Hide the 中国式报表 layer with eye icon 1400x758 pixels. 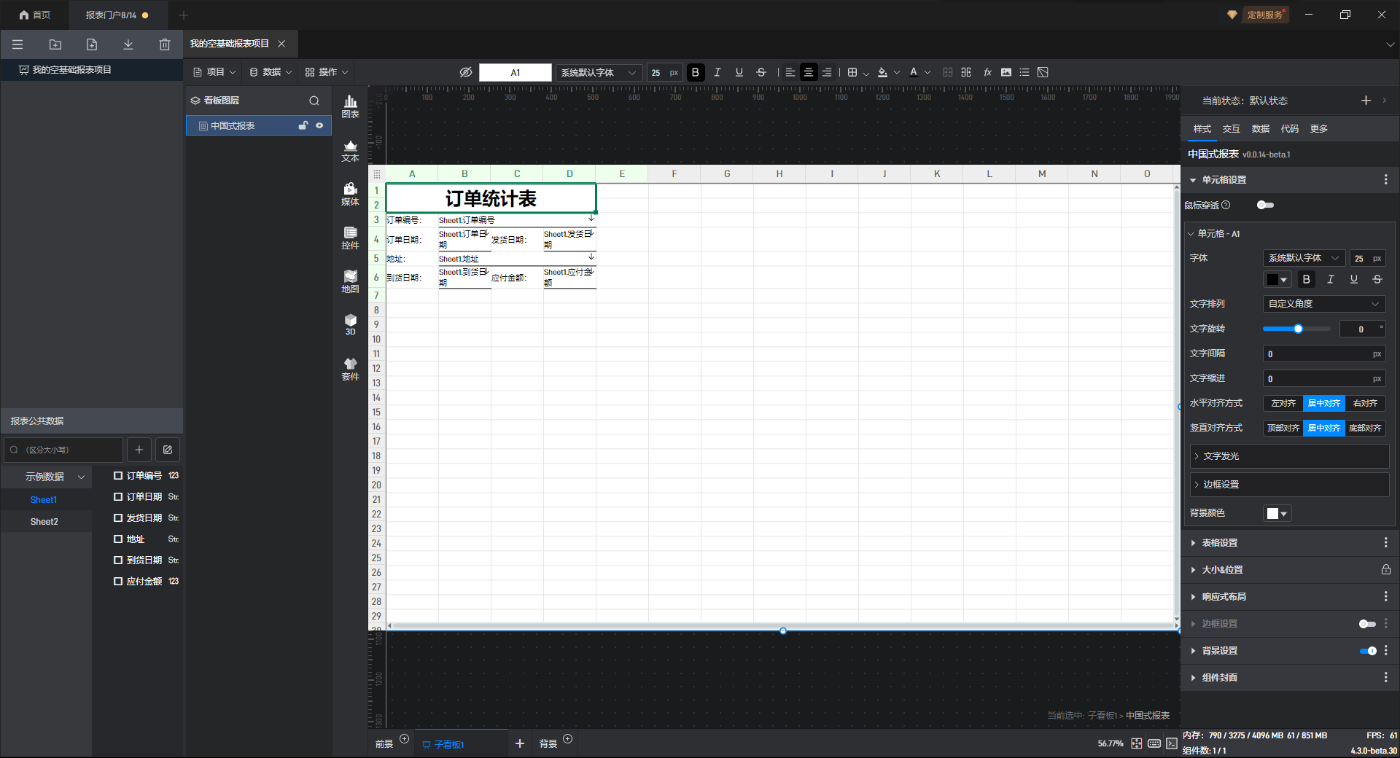319,126
